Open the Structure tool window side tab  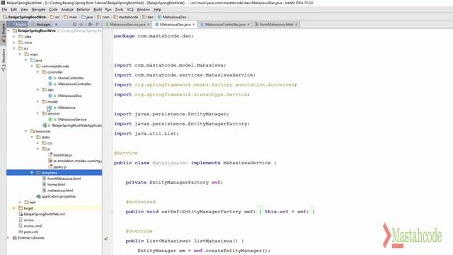[3, 59]
